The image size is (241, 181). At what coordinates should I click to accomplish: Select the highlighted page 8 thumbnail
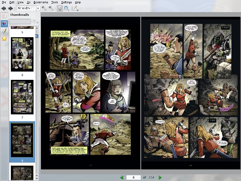[x=22, y=140]
